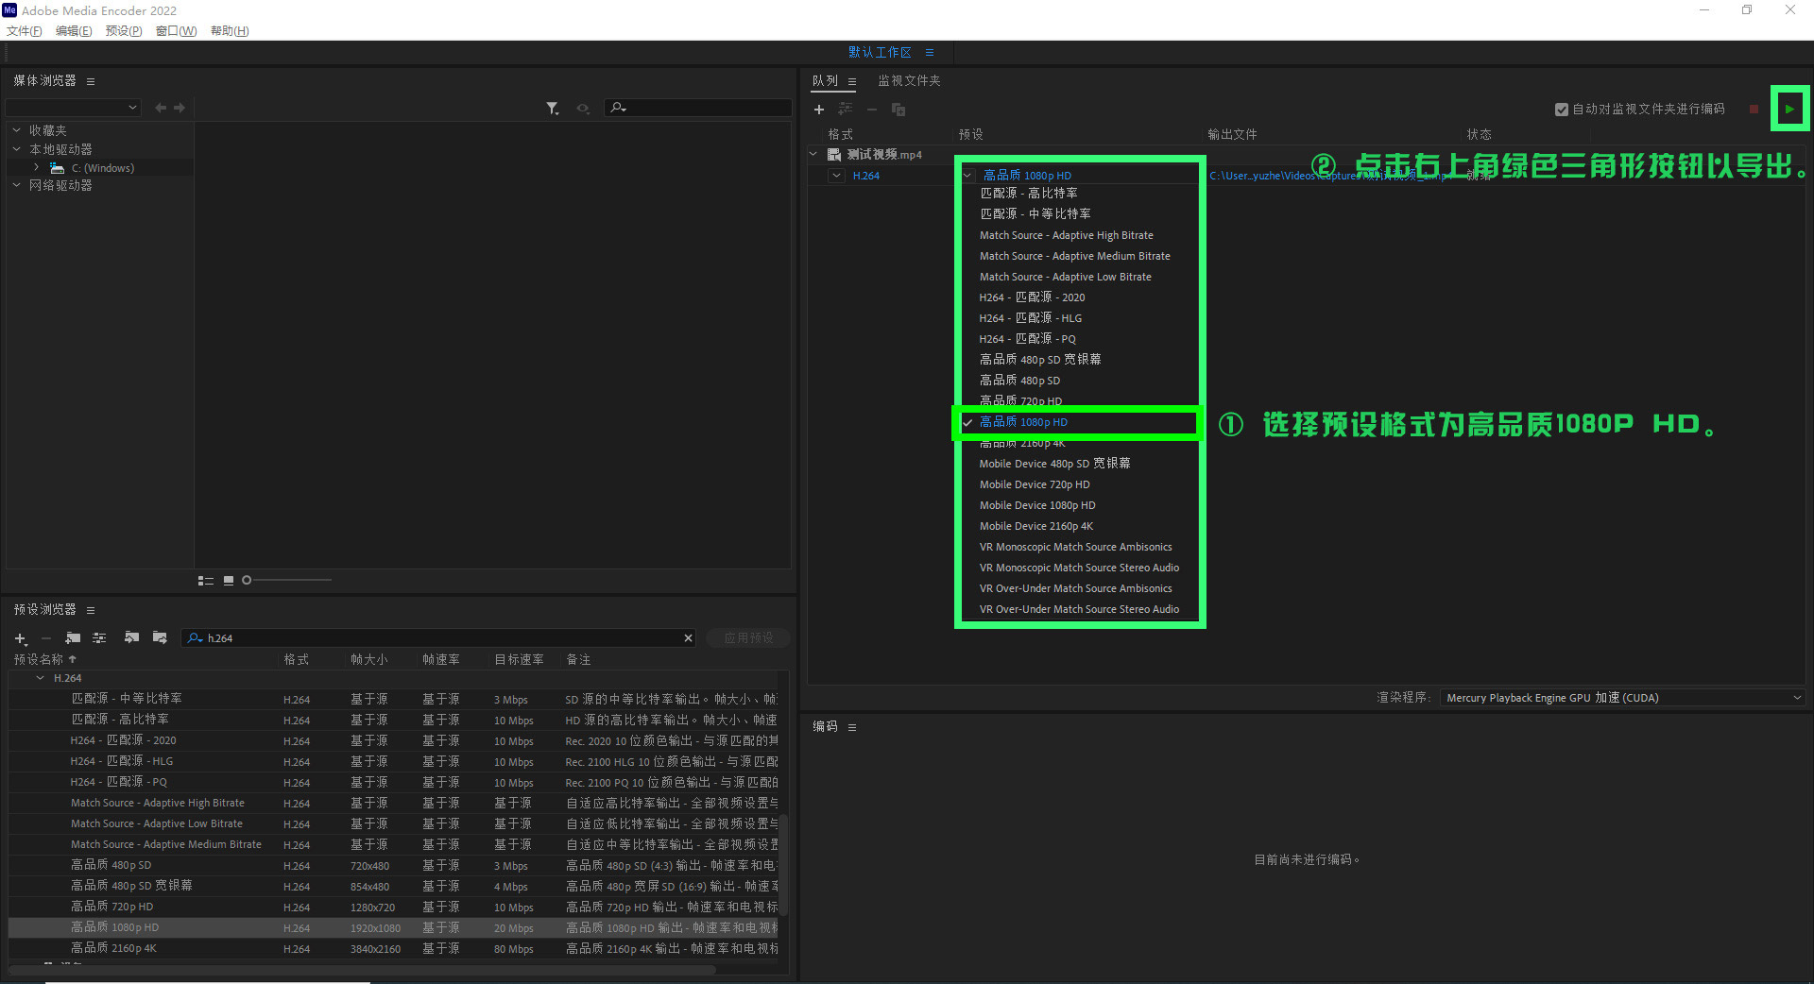Switch to the 监视文件夹 tab
Image resolution: width=1814 pixels, height=984 pixels.
click(x=909, y=81)
